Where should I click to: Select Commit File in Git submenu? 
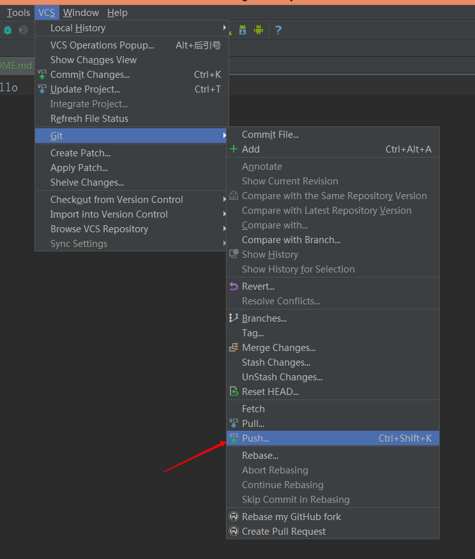(333, 135)
